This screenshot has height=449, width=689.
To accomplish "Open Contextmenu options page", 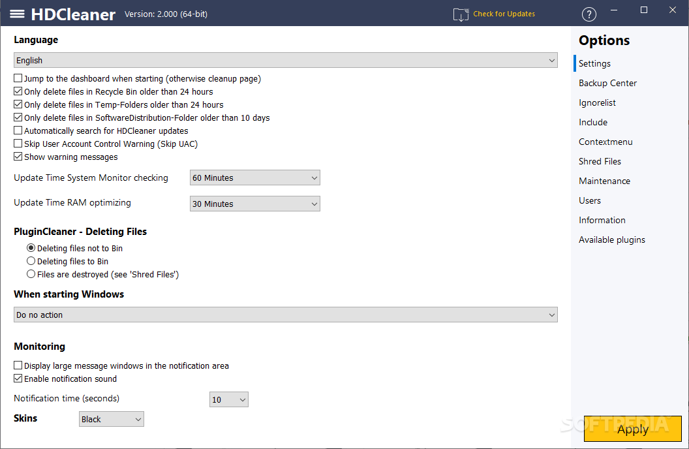I will (x=605, y=142).
